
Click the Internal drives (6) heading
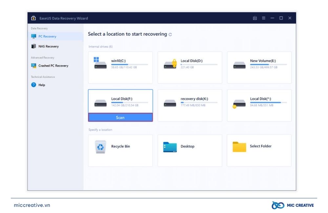[101, 47]
